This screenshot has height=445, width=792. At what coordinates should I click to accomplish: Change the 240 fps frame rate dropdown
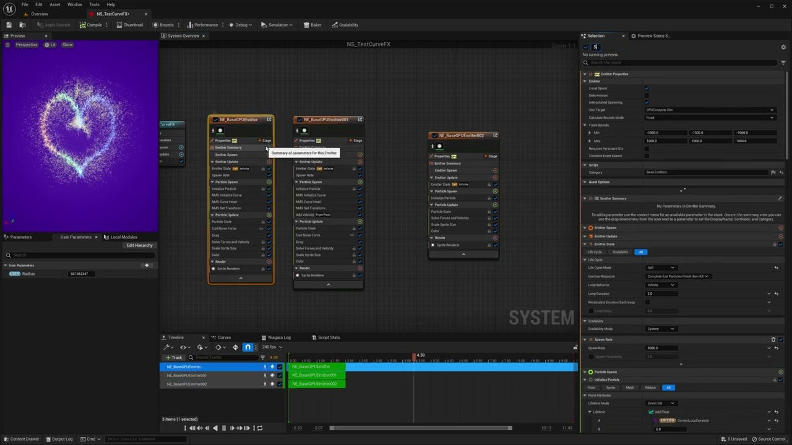coord(272,347)
